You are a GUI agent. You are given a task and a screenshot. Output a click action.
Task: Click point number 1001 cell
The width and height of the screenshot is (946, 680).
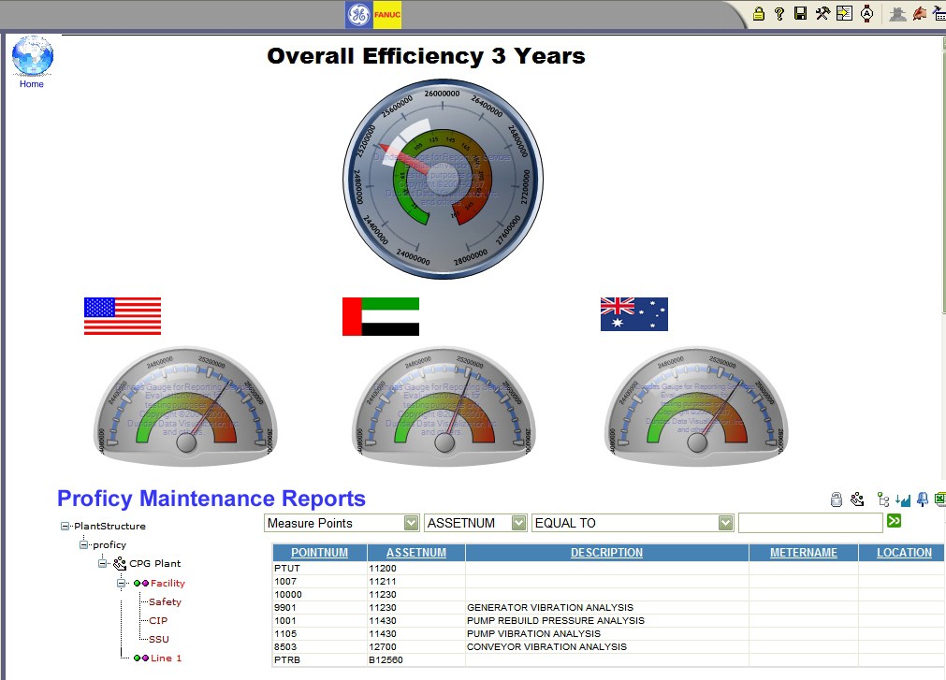[x=320, y=621]
